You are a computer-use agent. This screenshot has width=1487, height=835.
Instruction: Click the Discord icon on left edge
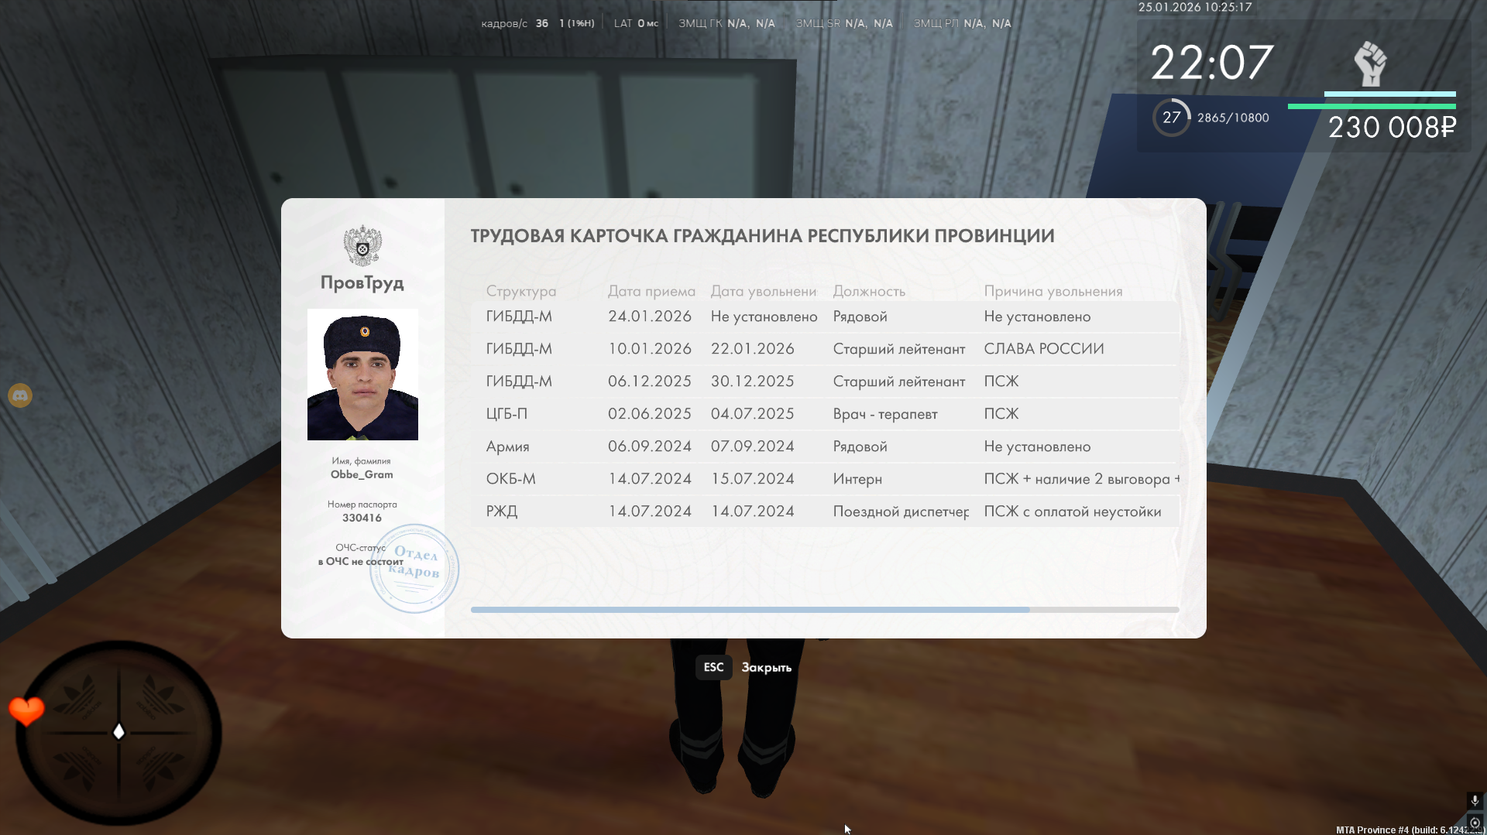(x=20, y=396)
